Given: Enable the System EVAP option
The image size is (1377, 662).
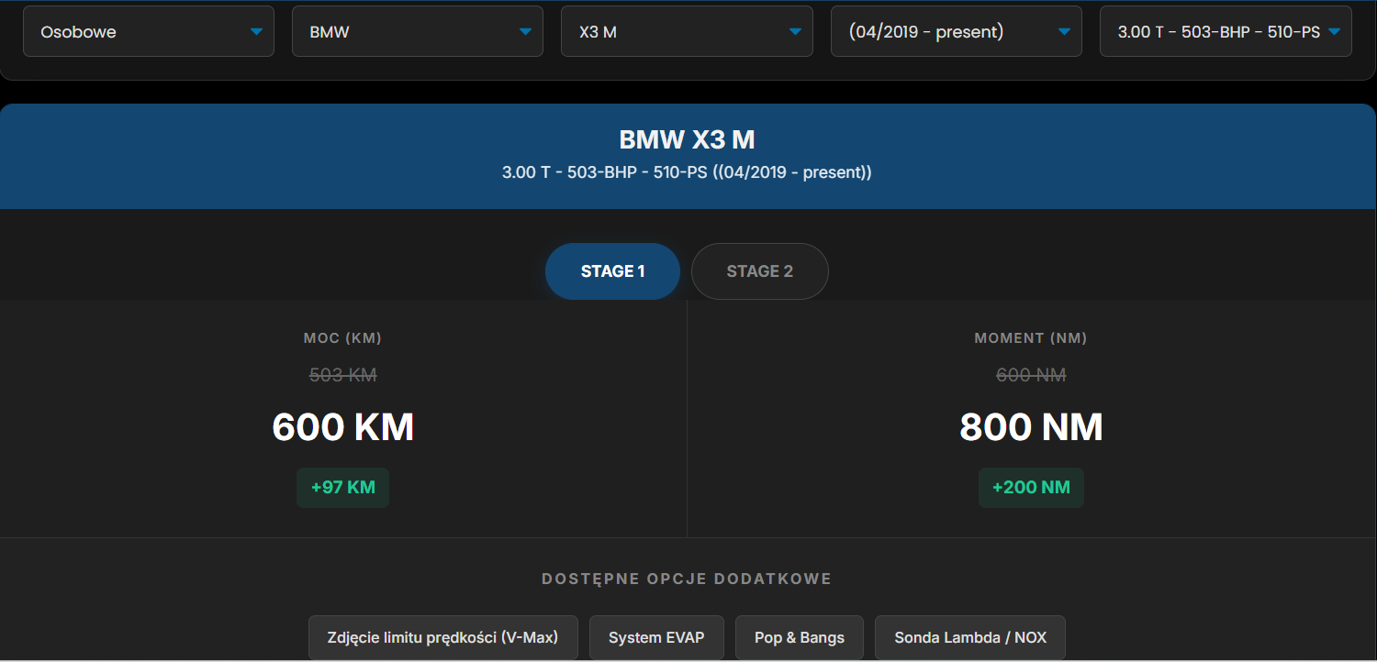Looking at the screenshot, I should click(656, 636).
